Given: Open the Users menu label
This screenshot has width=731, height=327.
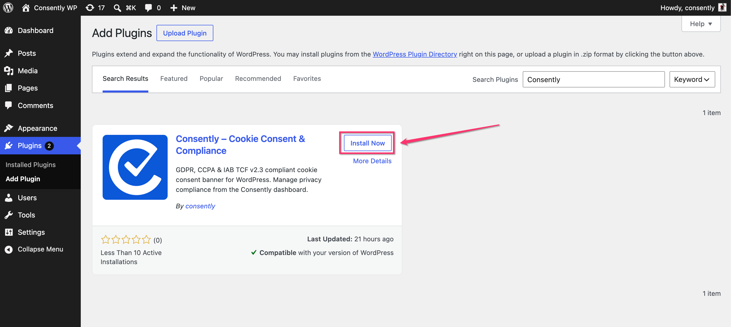Looking at the screenshot, I should [x=27, y=198].
